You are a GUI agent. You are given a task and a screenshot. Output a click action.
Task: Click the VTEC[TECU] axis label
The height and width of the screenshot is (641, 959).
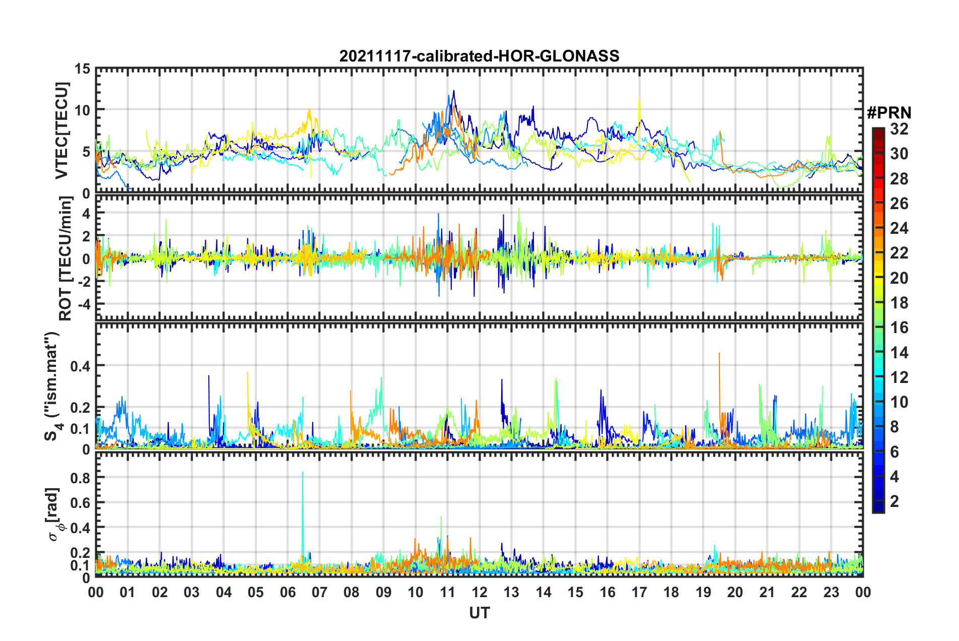[62, 131]
